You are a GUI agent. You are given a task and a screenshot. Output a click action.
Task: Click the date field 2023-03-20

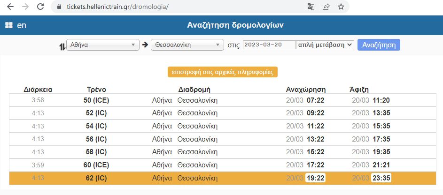[269, 45]
